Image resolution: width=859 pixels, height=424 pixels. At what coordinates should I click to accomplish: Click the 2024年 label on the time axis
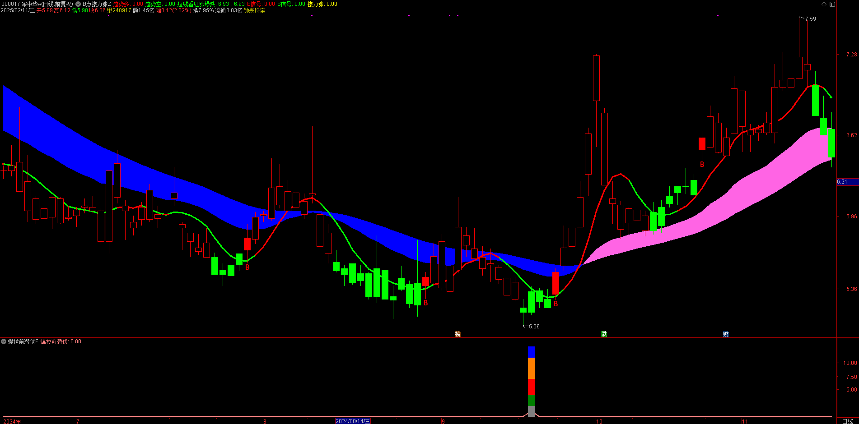coord(12,421)
